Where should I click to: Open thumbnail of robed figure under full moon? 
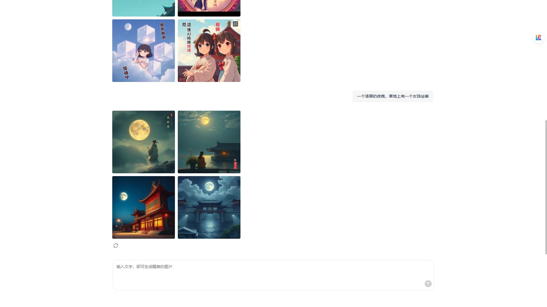tap(144, 142)
